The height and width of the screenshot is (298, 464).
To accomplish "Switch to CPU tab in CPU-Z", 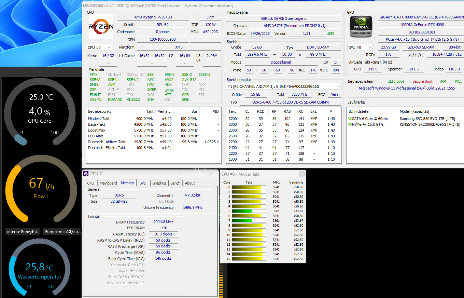I will click(x=91, y=183).
